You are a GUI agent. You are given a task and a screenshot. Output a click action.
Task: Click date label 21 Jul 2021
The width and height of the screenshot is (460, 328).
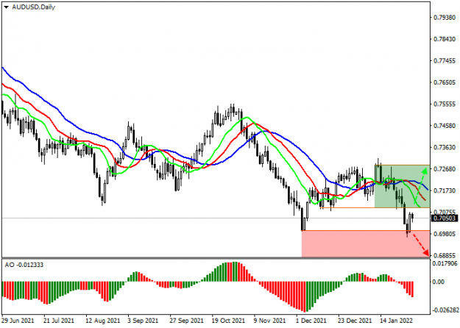pos(59,321)
